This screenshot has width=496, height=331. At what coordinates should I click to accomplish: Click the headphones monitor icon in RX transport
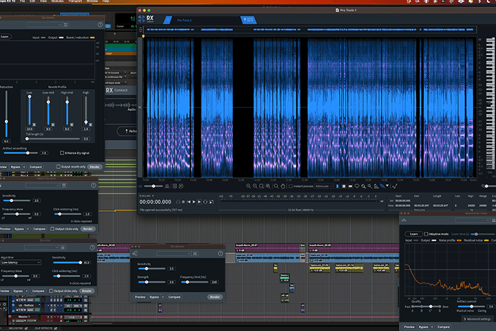pos(178,202)
